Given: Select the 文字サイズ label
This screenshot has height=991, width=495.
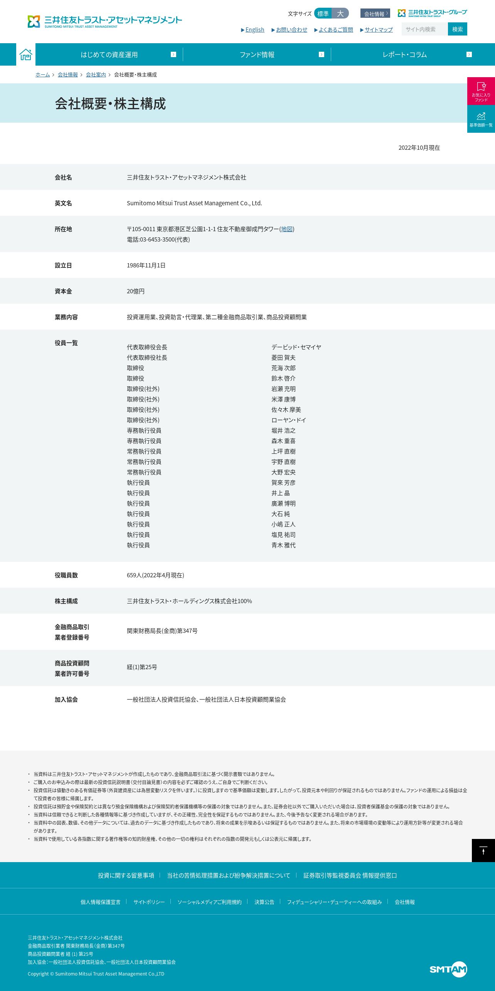Looking at the screenshot, I should tap(300, 14).
